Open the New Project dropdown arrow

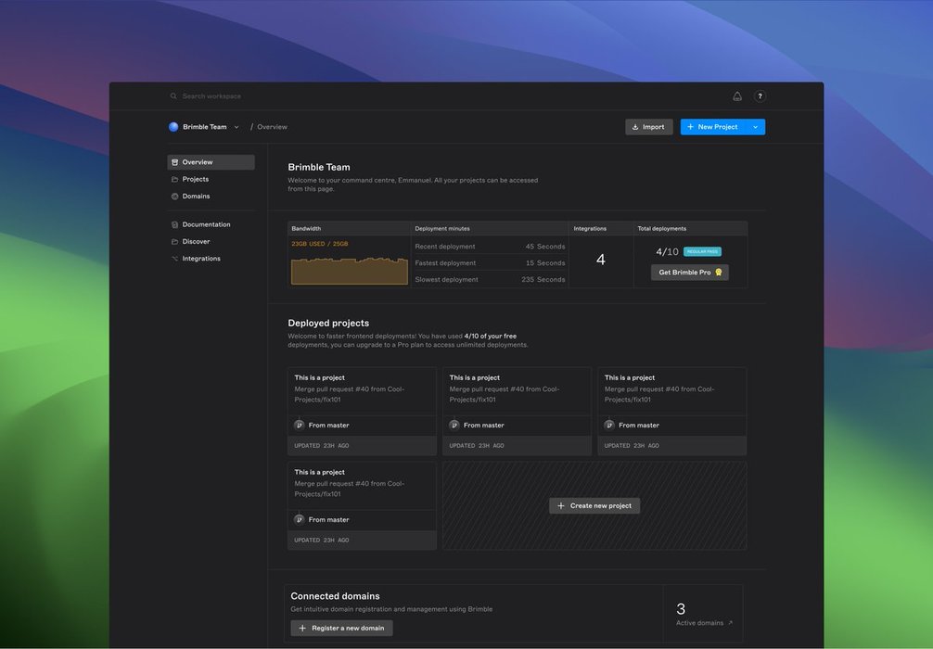[755, 127]
